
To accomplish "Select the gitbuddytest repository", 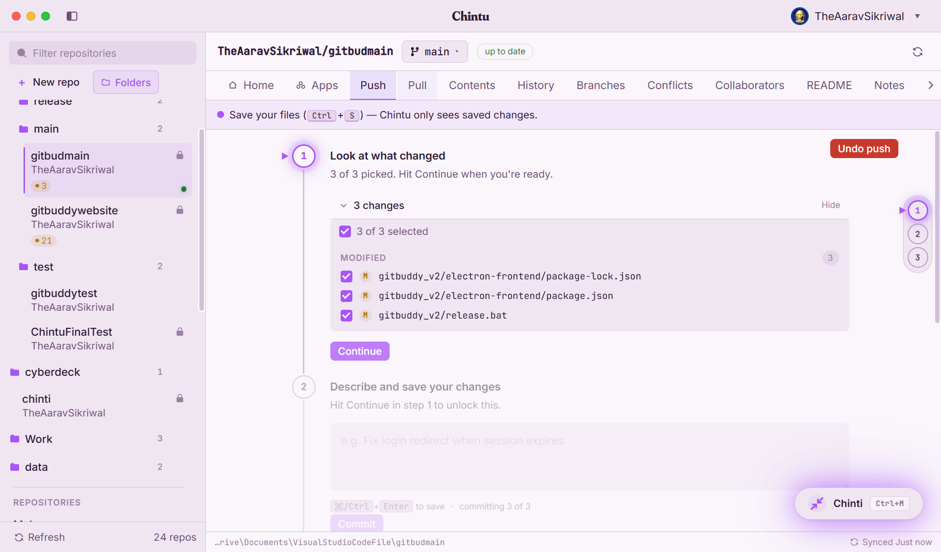I will (x=108, y=300).
